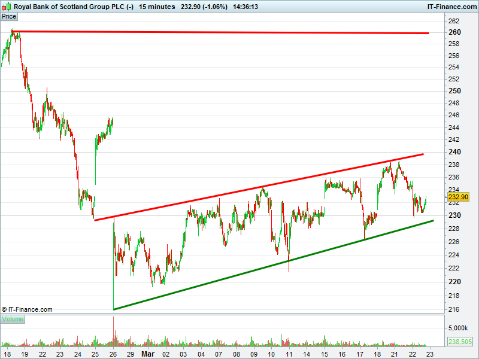The image size is (479, 359).
Task: Select the 15 minutes timeframe label
Action: tap(157, 7)
